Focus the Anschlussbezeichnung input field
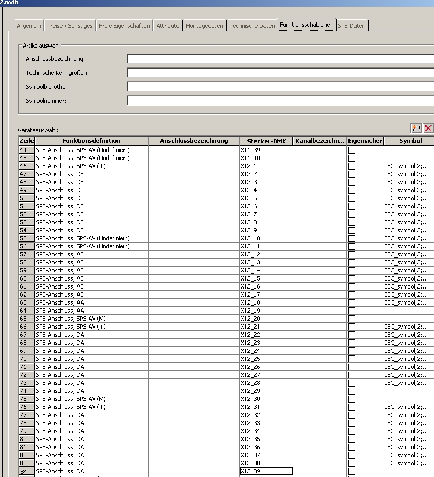The width and height of the screenshot is (434, 477). (280, 59)
